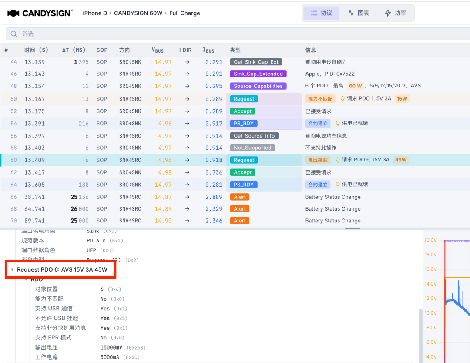Image resolution: width=470 pixels, height=363 pixels.
Task: Collapse the Request PDO 6 AVS section
Action: tap(12, 269)
